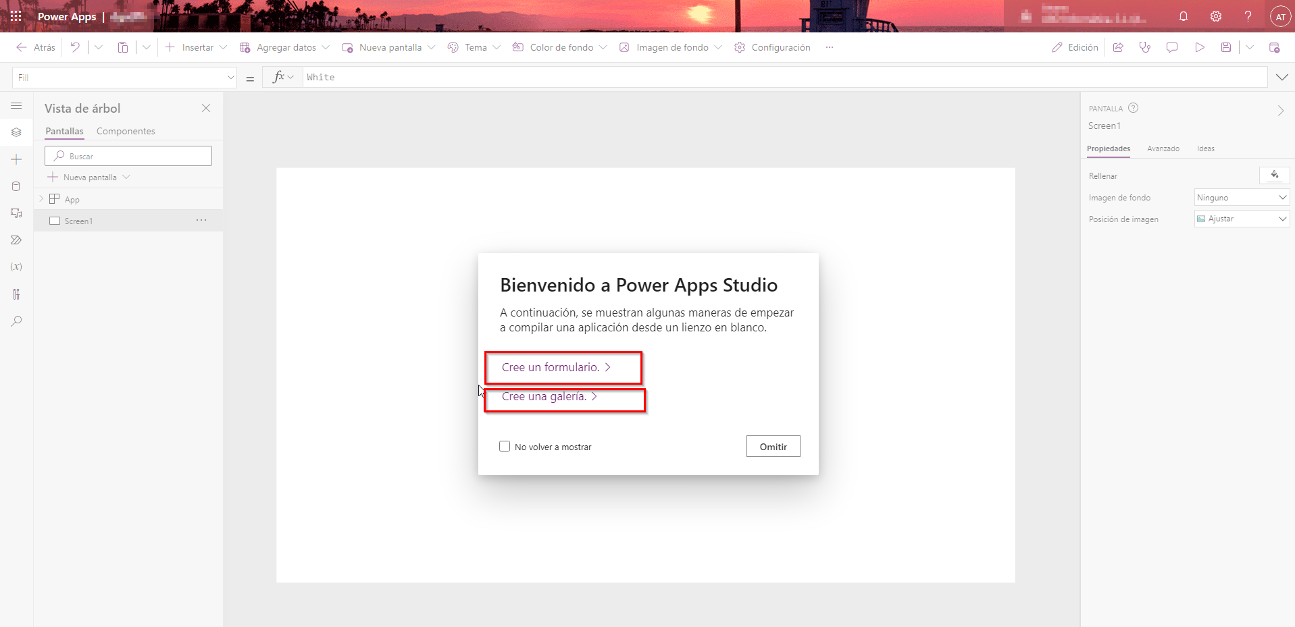Close the Vista de árbol panel

[x=206, y=108]
